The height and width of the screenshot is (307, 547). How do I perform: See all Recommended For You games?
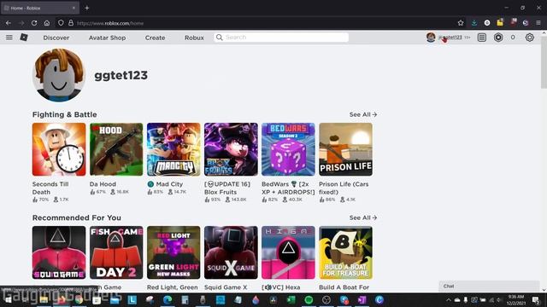[363, 217]
